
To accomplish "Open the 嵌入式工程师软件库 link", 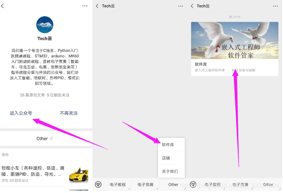I will [210, 70].
